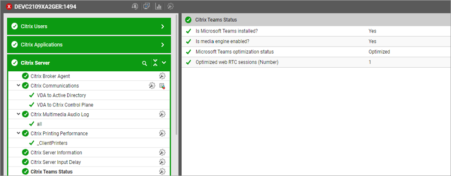Click the alarm bell icon in header
Viewport: 451px width, 176px height.
click(x=135, y=6)
